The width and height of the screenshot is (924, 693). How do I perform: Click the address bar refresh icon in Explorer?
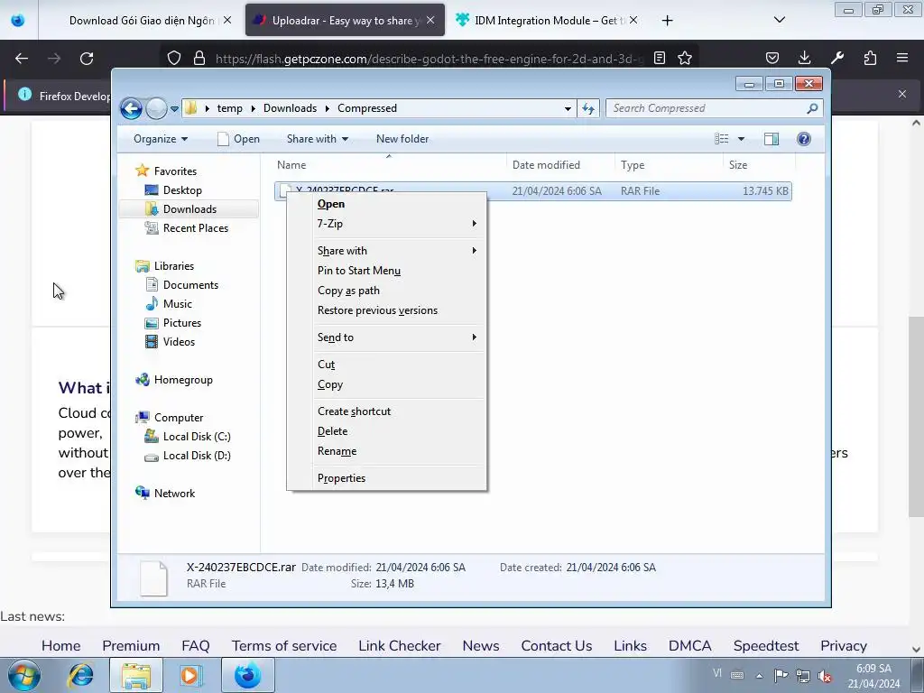[x=588, y=108]
